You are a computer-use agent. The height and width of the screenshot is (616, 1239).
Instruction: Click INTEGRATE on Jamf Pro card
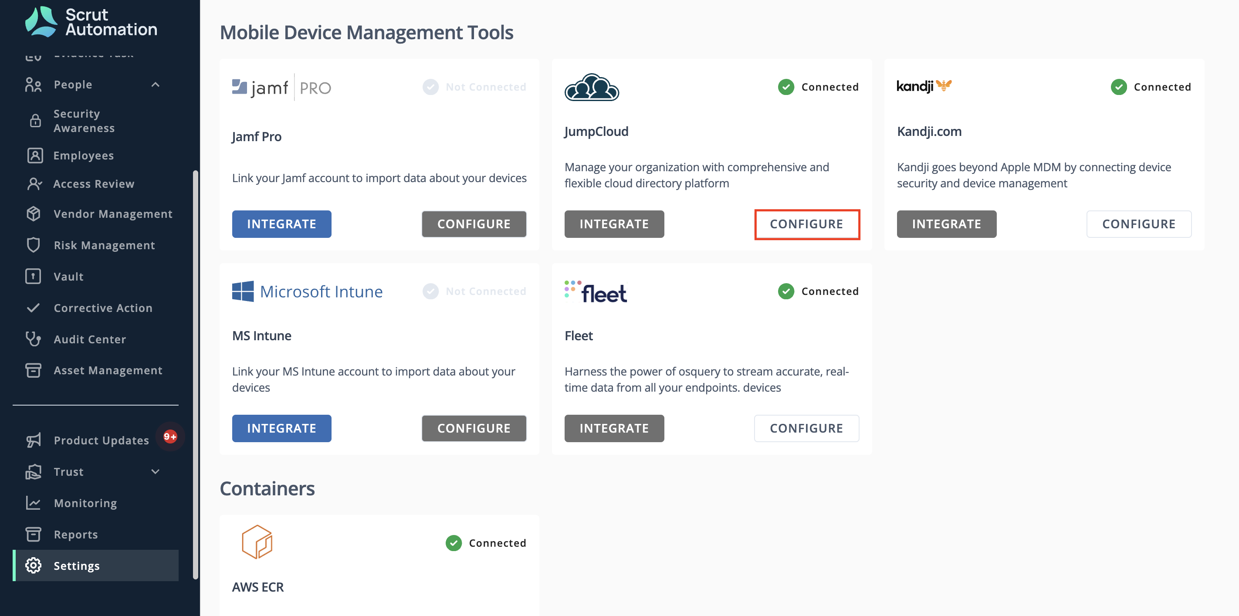[x=282, y=224]
